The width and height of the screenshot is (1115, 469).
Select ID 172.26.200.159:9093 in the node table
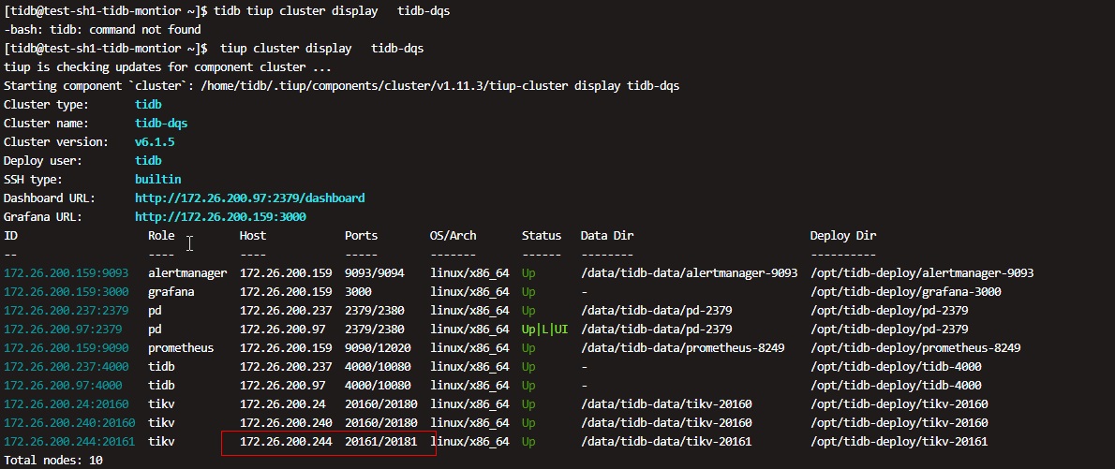66,272
